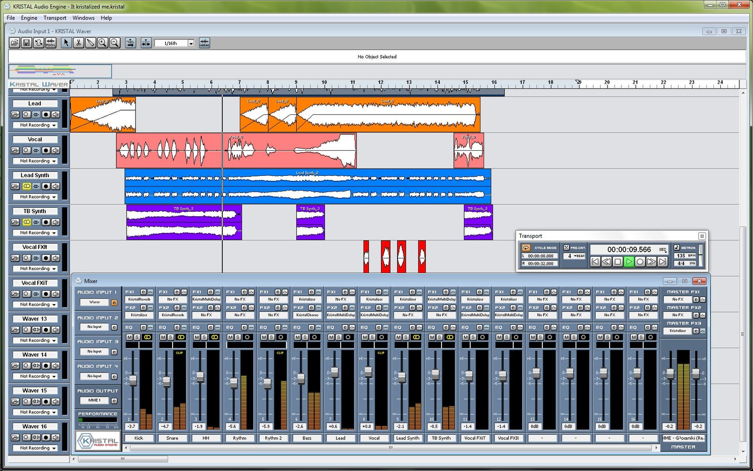Click the Record circle transport button

tap(640, 262)
